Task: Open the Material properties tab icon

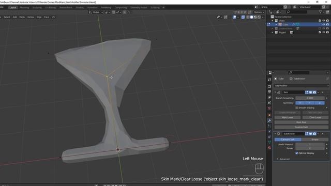Action: point(269,147)
